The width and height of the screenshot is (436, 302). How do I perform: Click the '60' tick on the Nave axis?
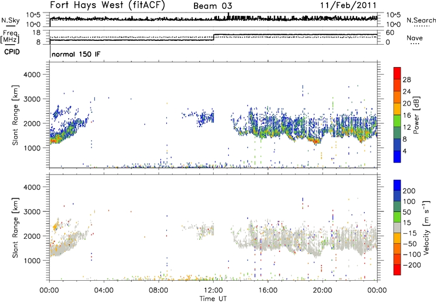point(390,33)
